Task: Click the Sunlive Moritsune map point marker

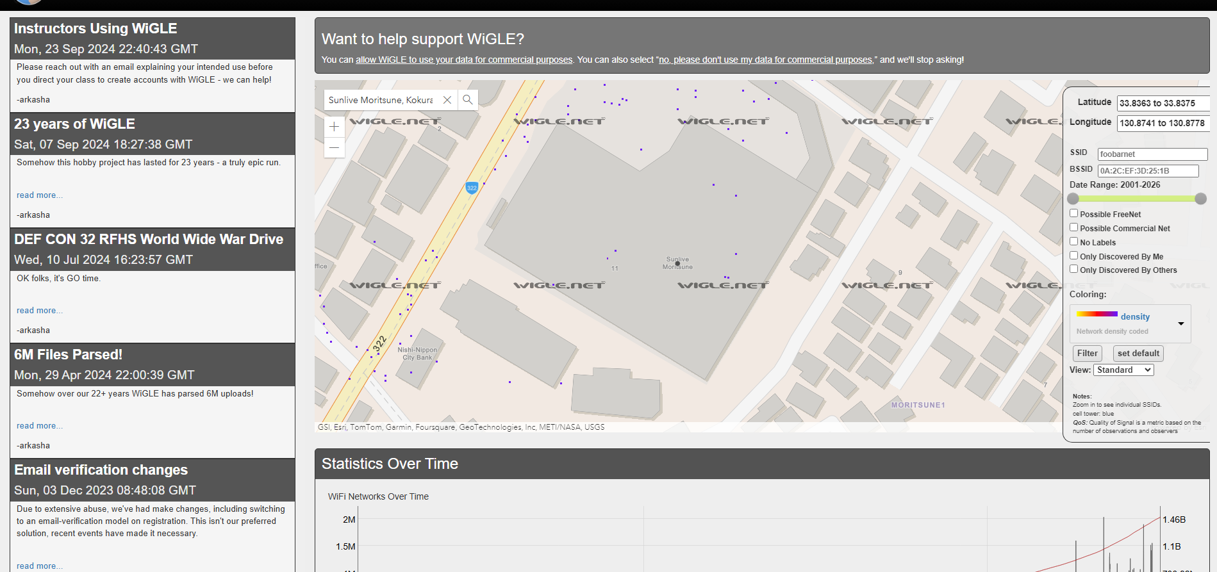Action: tap(677, 263)
